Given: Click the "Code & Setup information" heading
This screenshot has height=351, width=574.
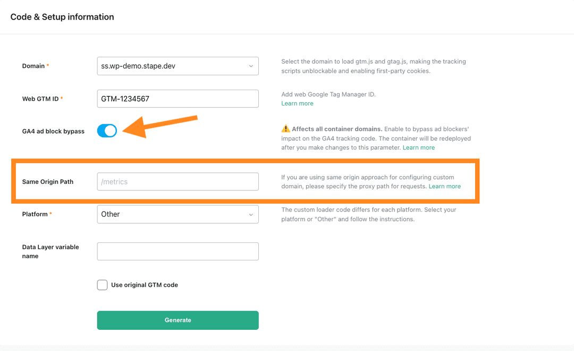Looking at the screenshot, I should click(x=62, y=16).
